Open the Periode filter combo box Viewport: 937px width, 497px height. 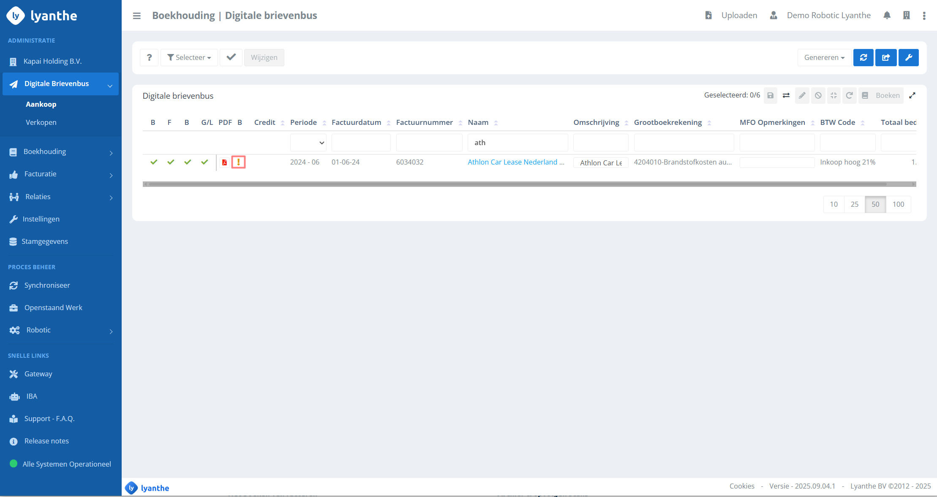pos(308,143)
